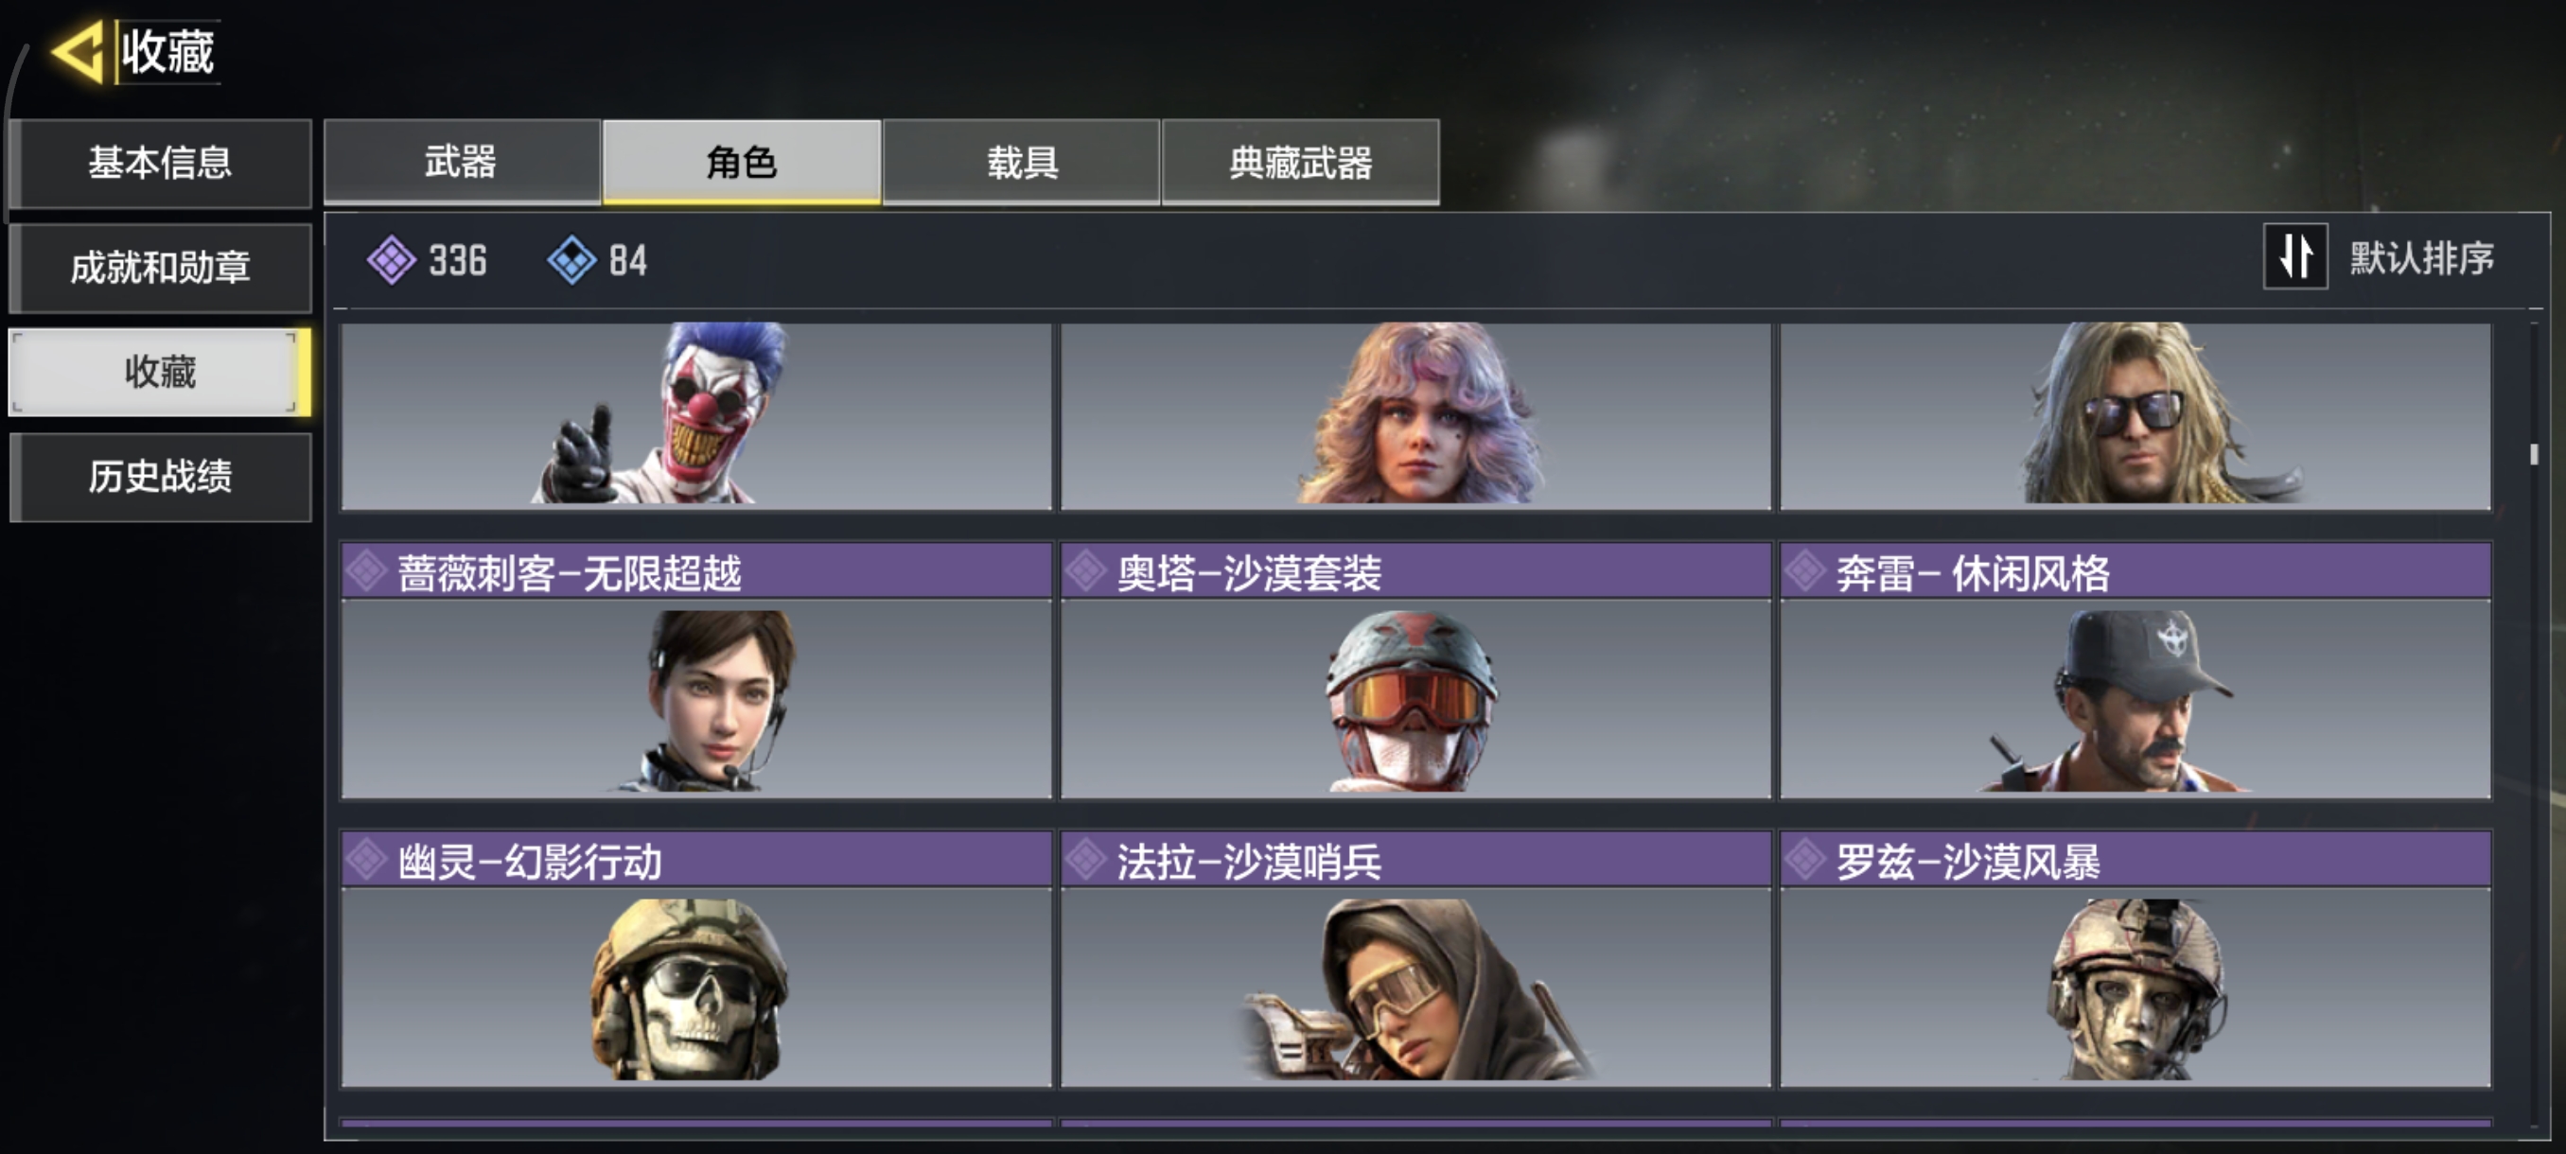Select the 奔雷-休闲风格 character card
The height and width of the screenshot is (1154, 2566).
point(2135,670)
